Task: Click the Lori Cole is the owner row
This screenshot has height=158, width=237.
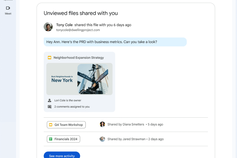Action: click(x=68, y=100)
